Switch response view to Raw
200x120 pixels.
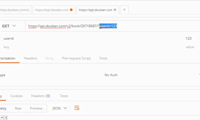[x=18, y=108]
